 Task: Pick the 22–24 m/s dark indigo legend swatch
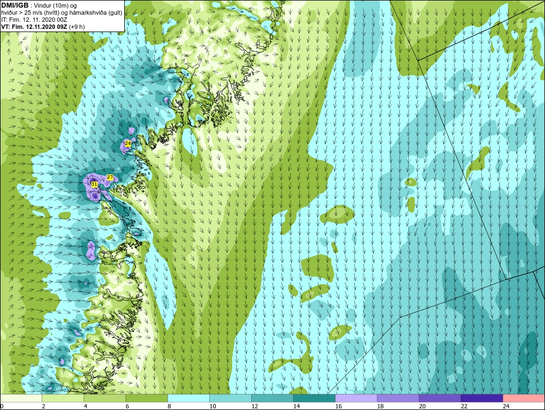point(482,398)
